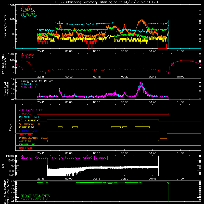The width and height of the screenshot is (204, 204).
Task: Click the FRONTS_OFF flag label
Action: (27, 145)
